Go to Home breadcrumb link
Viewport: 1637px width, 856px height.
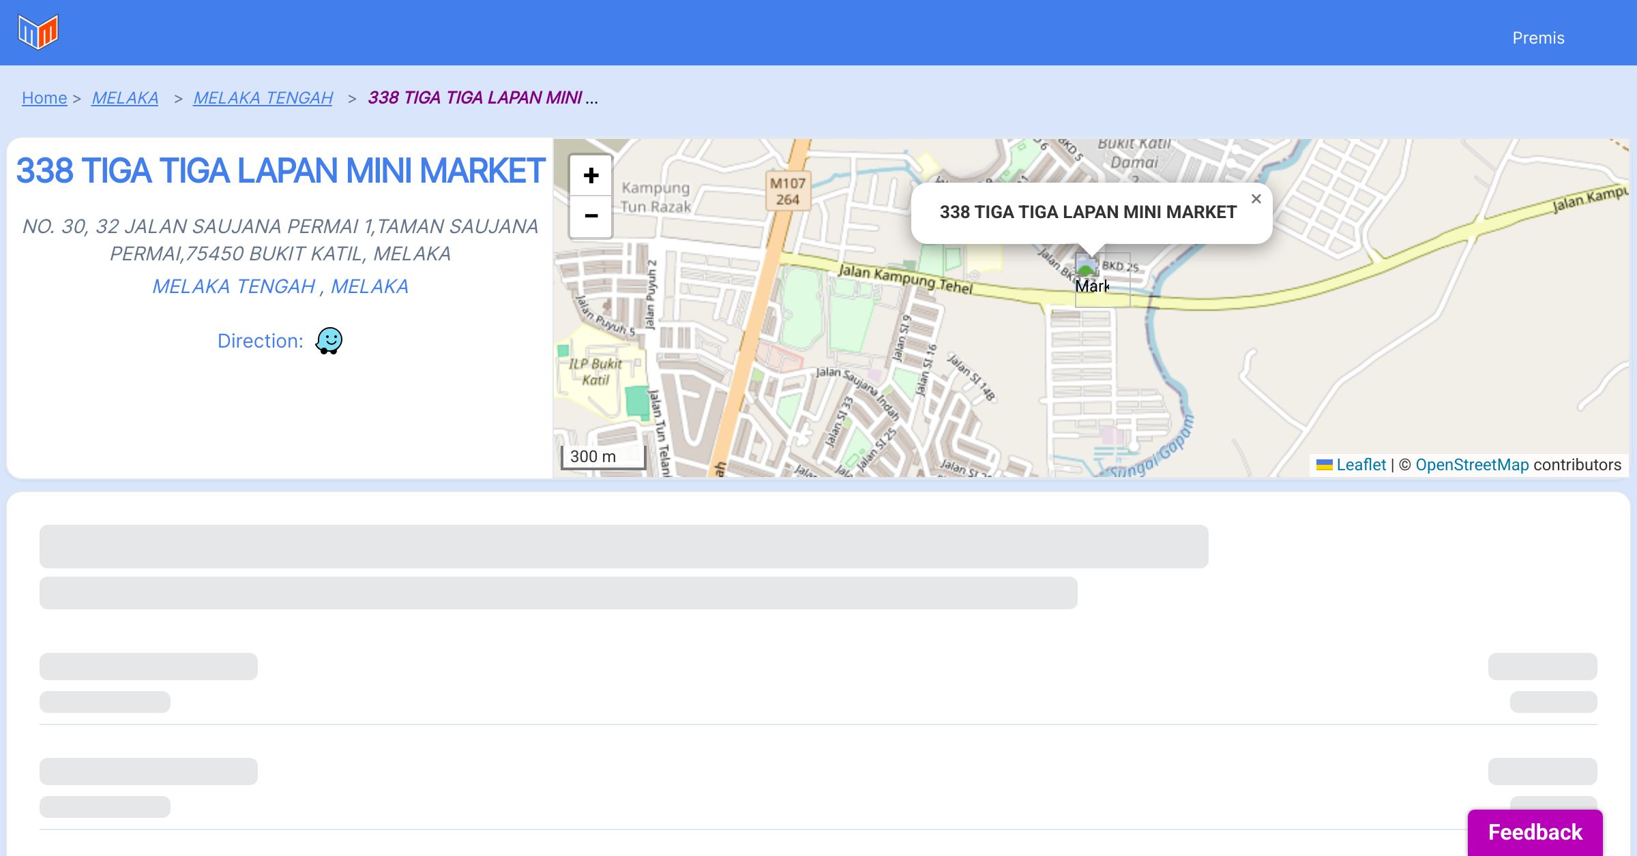click(x=44, y=98)
